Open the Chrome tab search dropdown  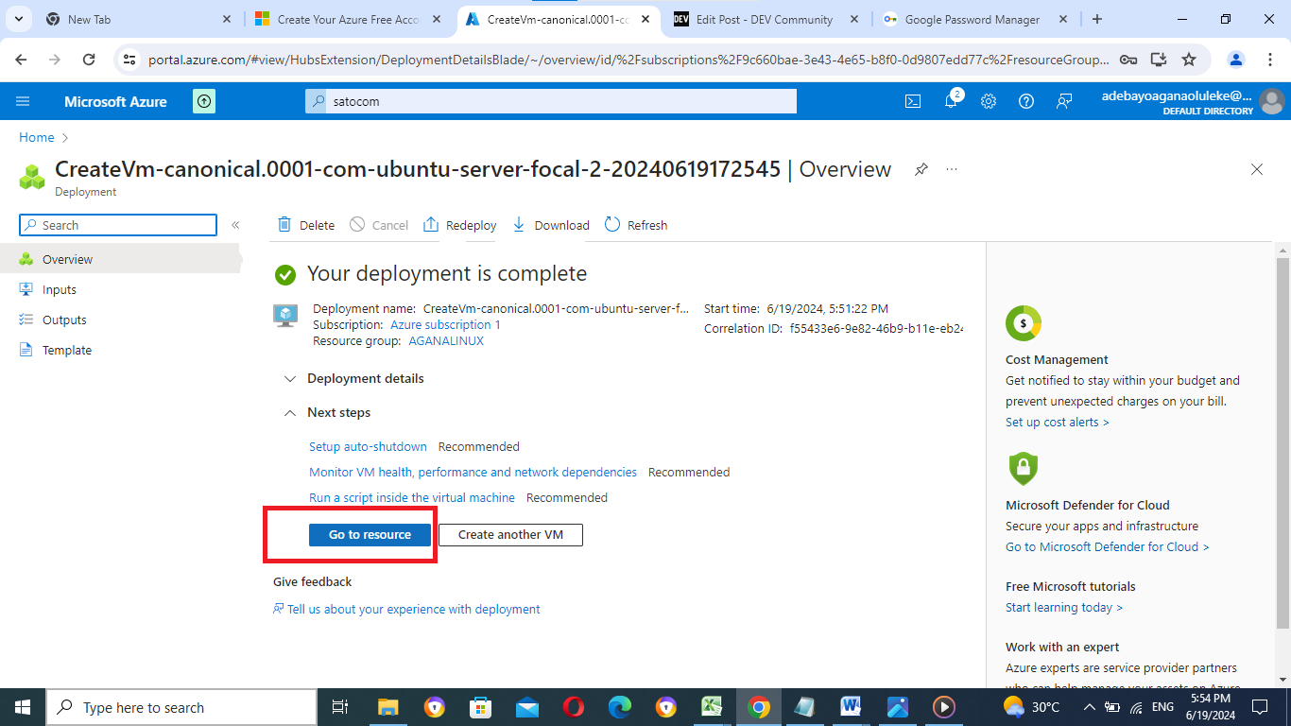pos(18,19)
